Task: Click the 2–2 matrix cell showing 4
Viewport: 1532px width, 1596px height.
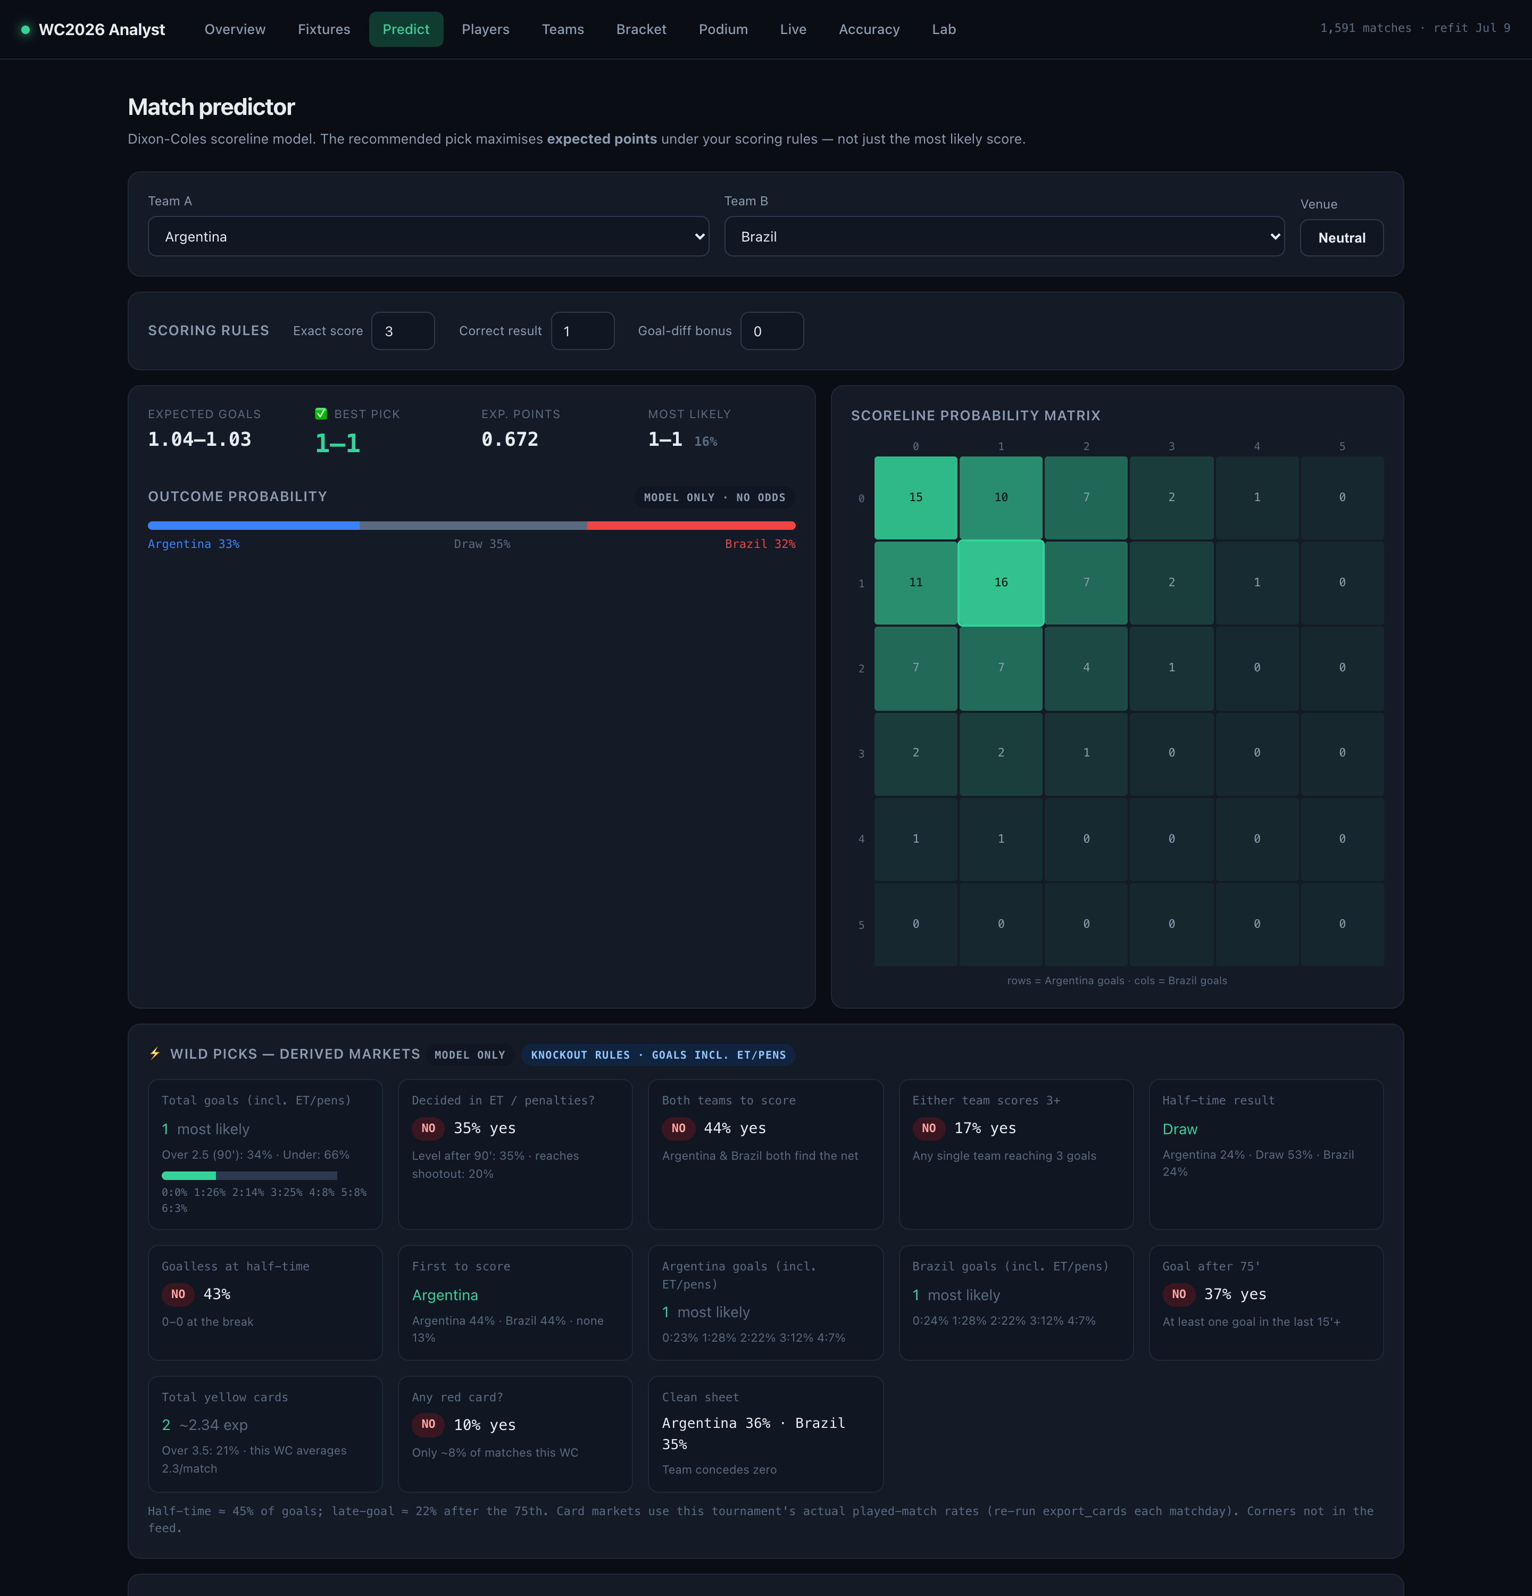Action: (1086, 668)
